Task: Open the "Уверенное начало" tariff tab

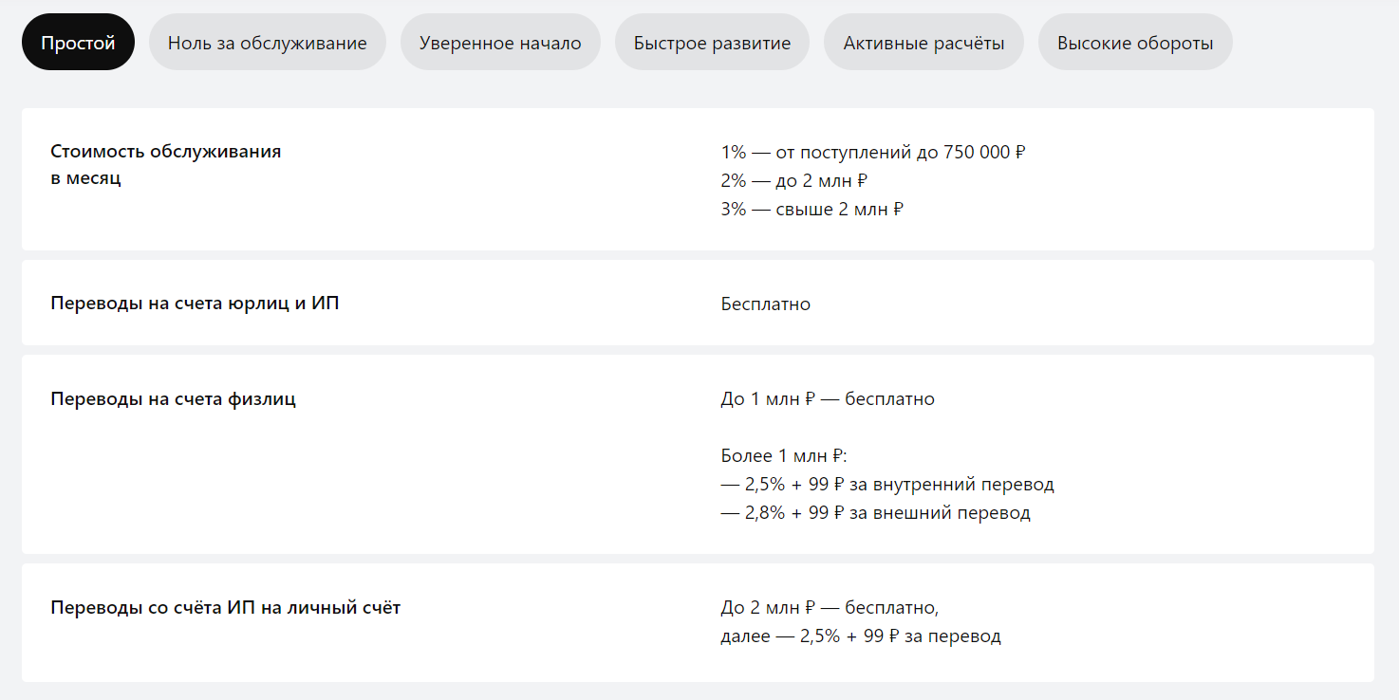Action: (x=500, y=43)
